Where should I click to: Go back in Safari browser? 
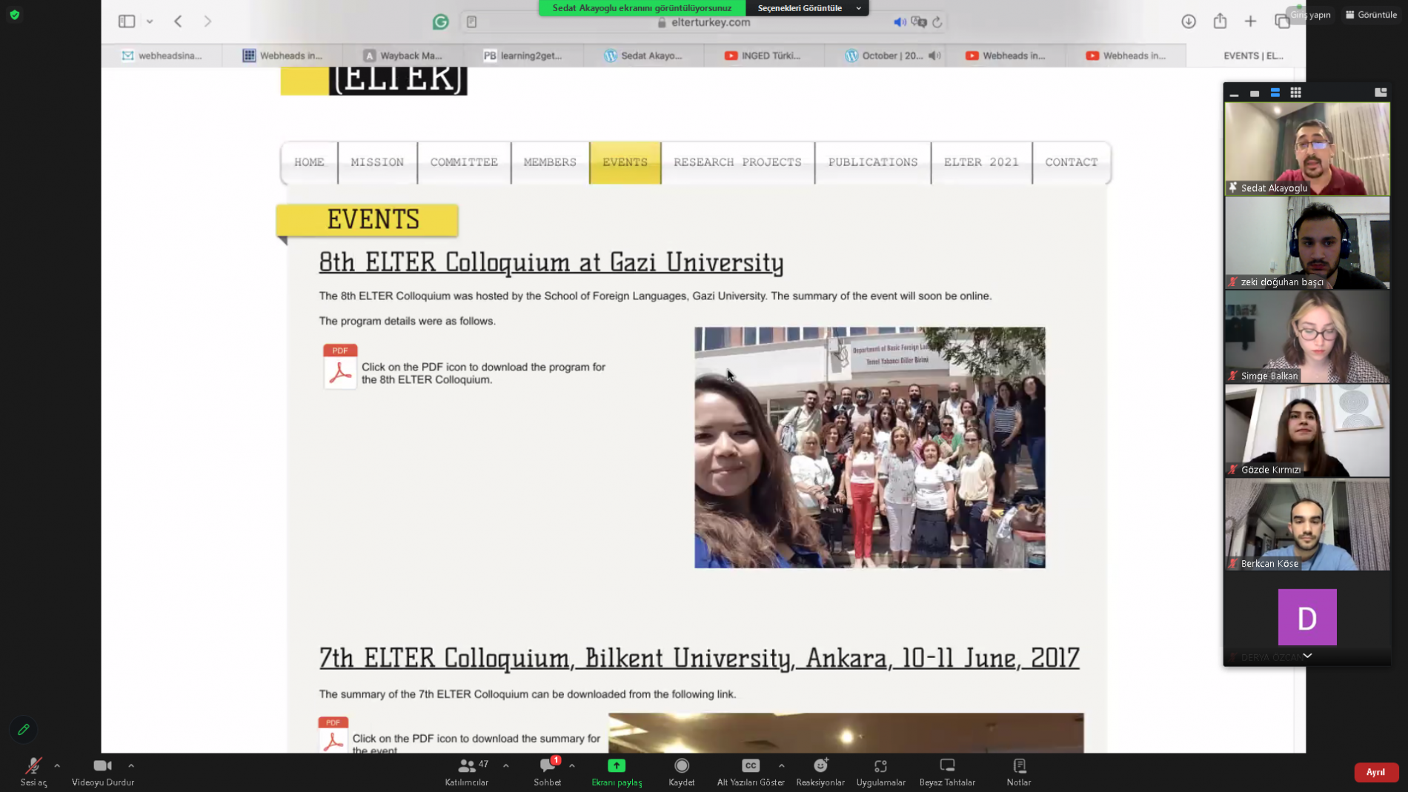click(x=178, y=21)
